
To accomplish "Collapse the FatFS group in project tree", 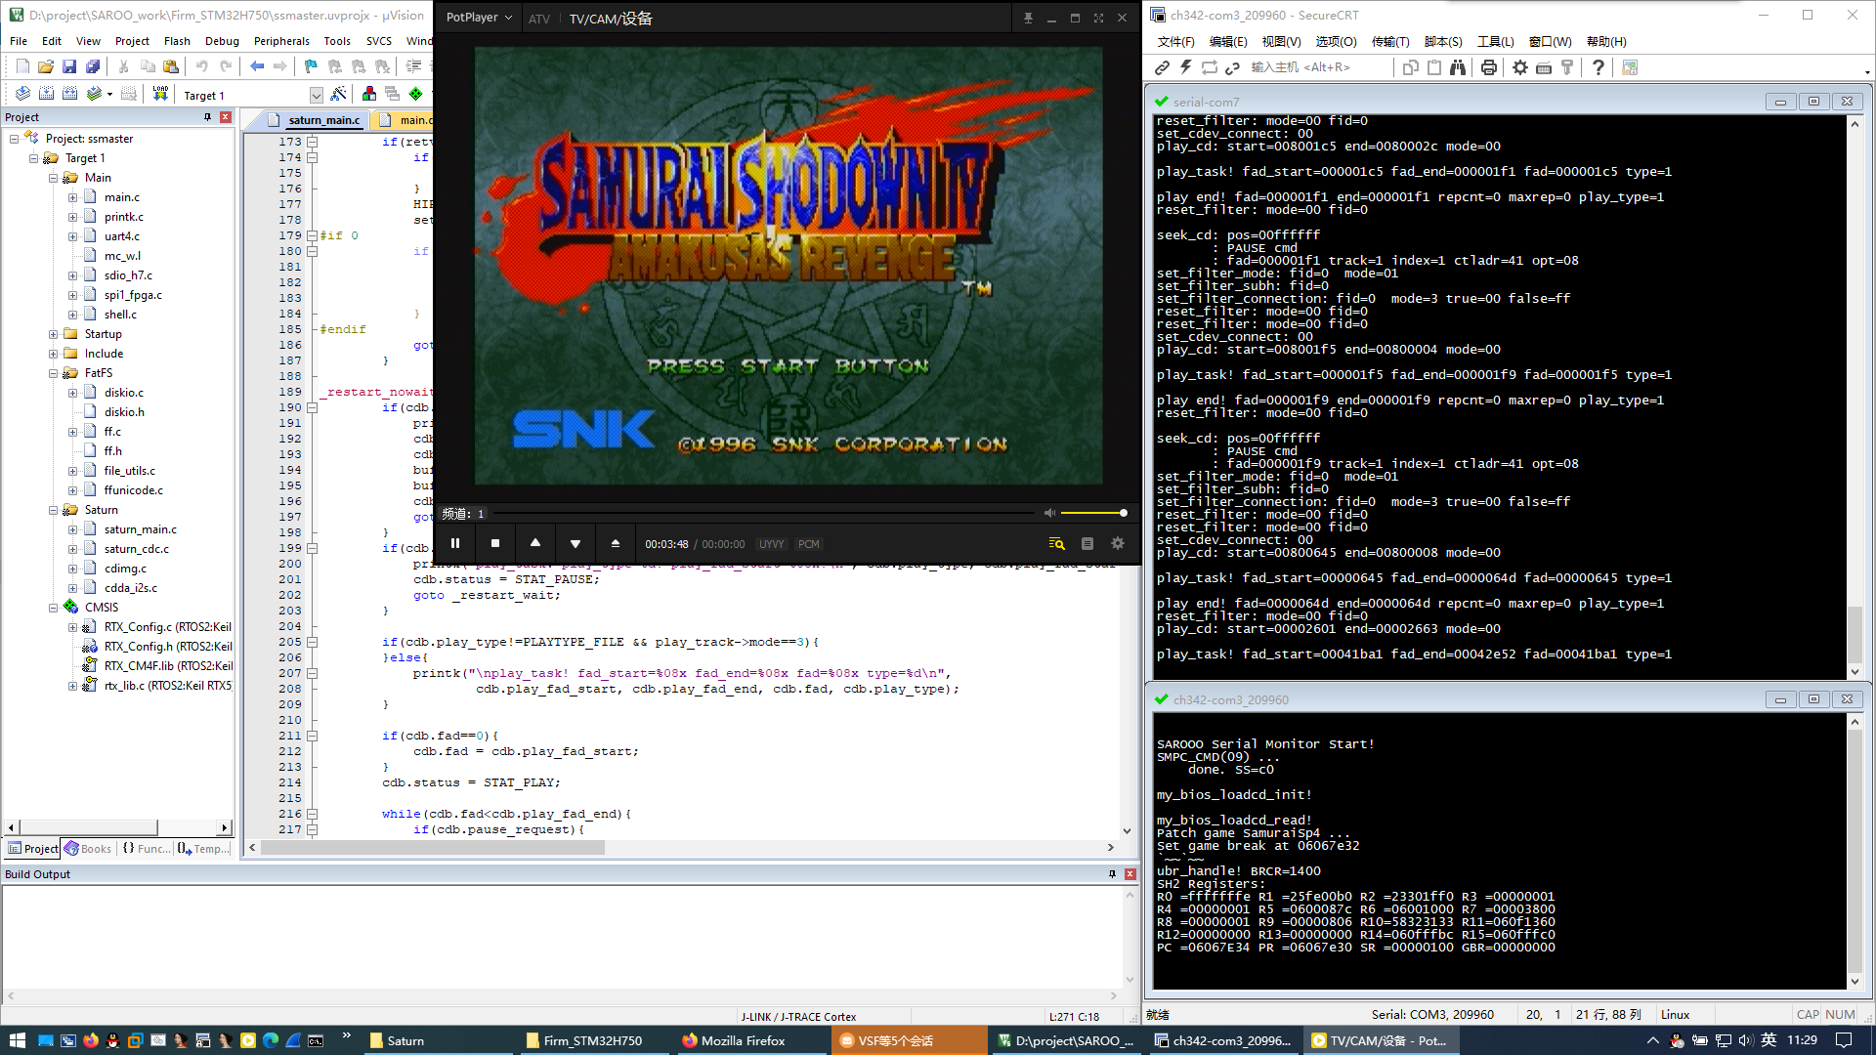I will (54, 373).
